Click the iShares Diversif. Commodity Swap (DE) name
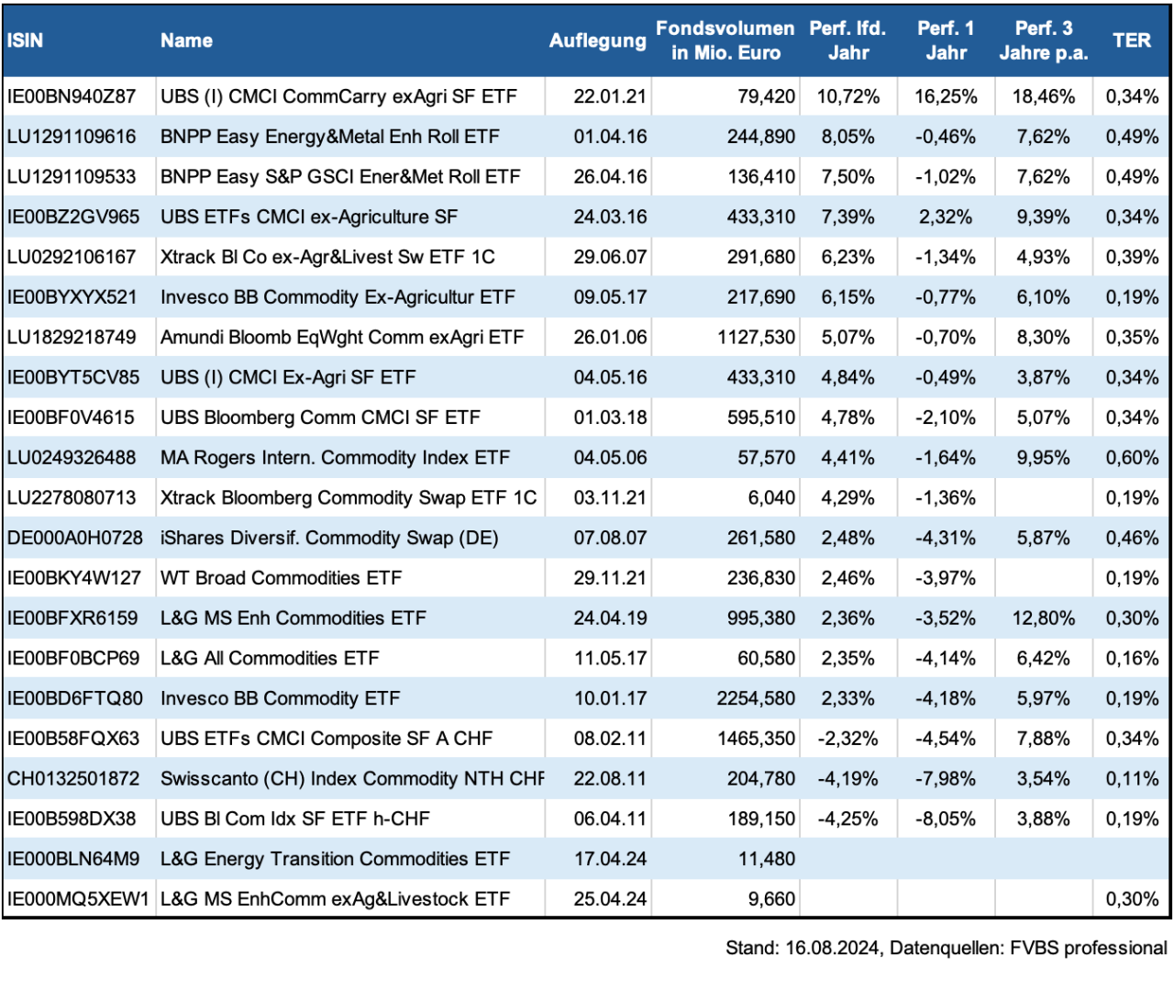1174x991 pixels. pyautogui.click(x=329, y=539)
